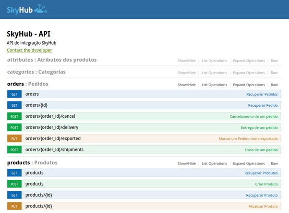Select the SkyHub - API title text

pos(29,34)
